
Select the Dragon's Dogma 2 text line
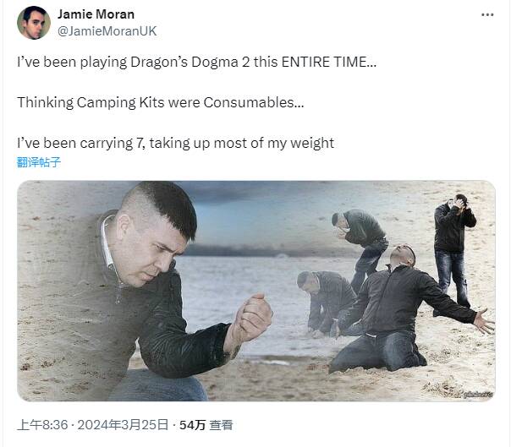(x=196, y=62)
